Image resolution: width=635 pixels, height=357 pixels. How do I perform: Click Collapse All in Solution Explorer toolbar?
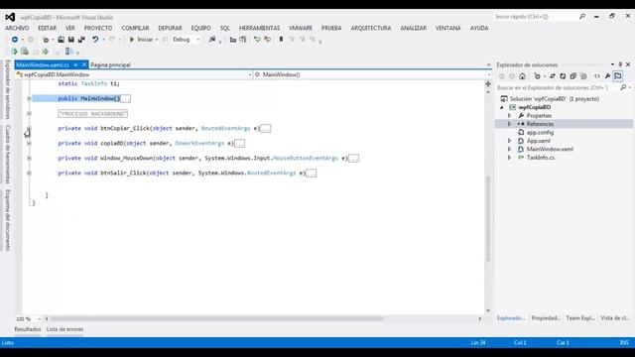(573, 76)
